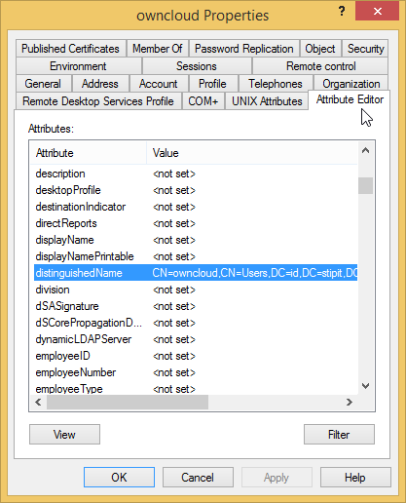Open the Filter button options
The height and width of the screenshot is (503, 406).
point(339,435)
